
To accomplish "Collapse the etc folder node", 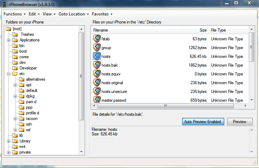I will (x=8, y=74).
